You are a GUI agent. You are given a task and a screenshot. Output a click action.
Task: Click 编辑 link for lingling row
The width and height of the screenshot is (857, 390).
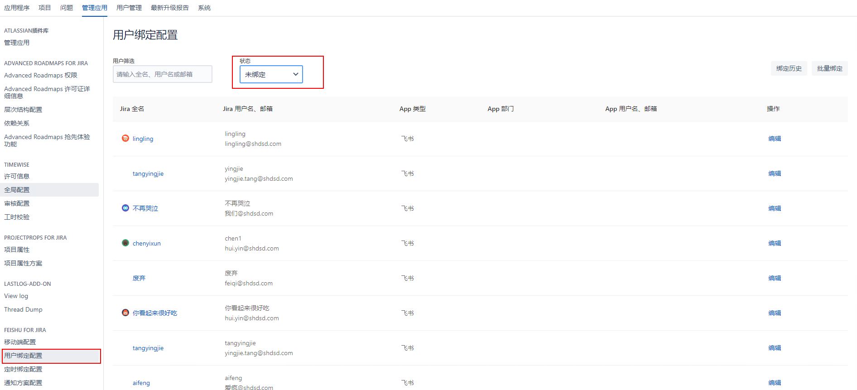[x=774, y=139]
